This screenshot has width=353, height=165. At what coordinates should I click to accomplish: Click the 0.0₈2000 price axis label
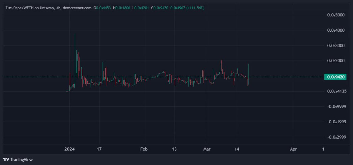[x=336, y=61]
